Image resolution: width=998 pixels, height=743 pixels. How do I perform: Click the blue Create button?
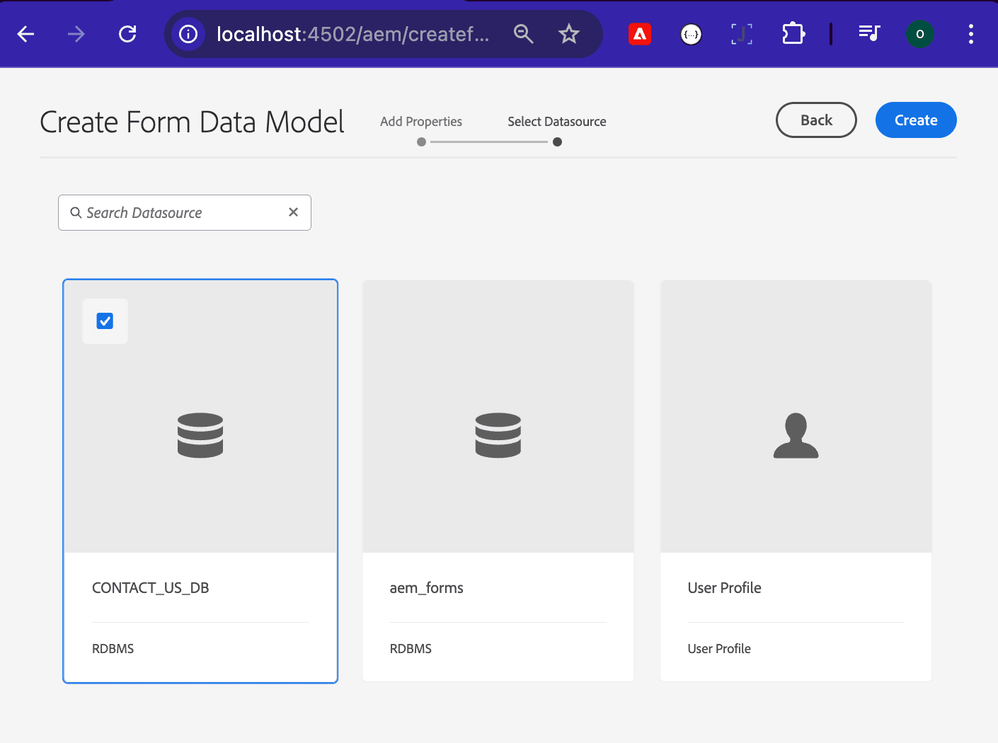point(916,120)
